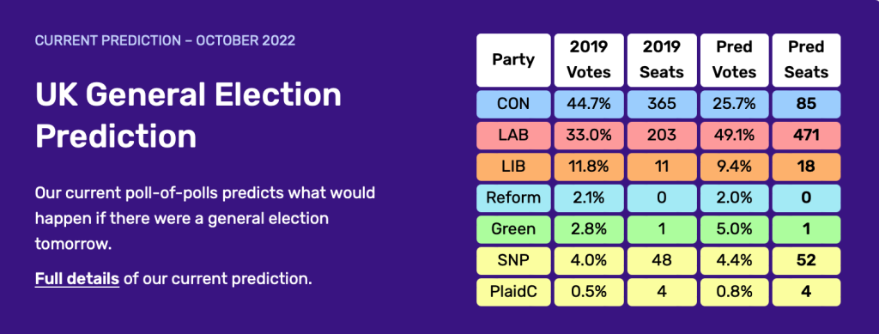The height and width of the screenshot is (334, 879).
Task: Click the Current Prediction October 2022 label
Action: [165, 40]
